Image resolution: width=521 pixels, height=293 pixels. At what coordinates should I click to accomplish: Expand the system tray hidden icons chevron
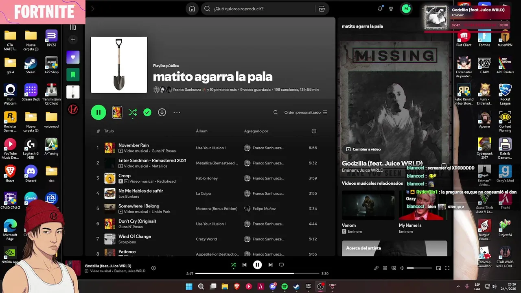coord(458,286)
